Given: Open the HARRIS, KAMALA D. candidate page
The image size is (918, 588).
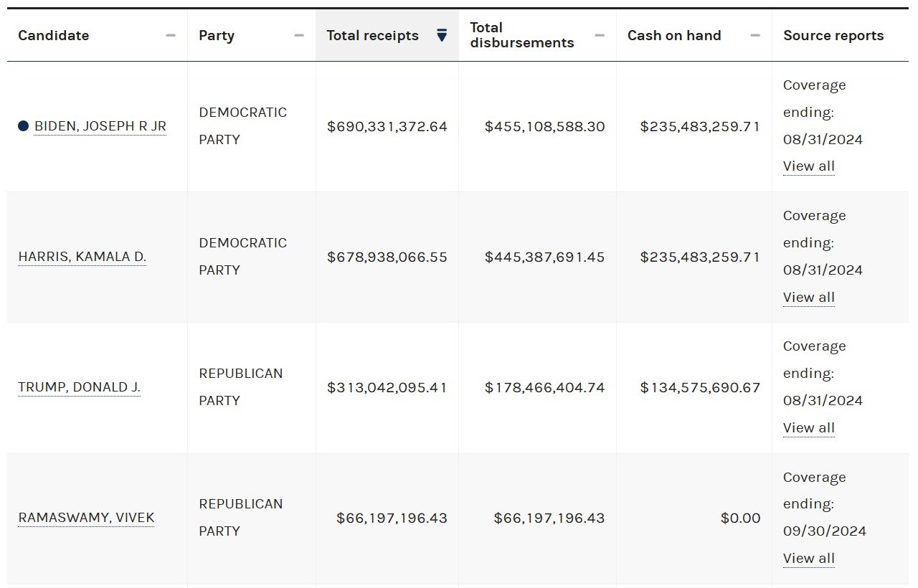Looking at the screenshot, I should pyautogui.click(x=82, y=257).
